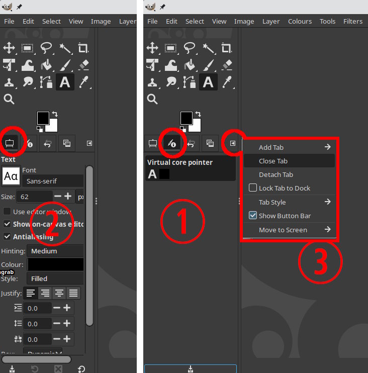Set filled (justified) text alignment
This screenshot has height=373, width=368.
pos(73,293)
